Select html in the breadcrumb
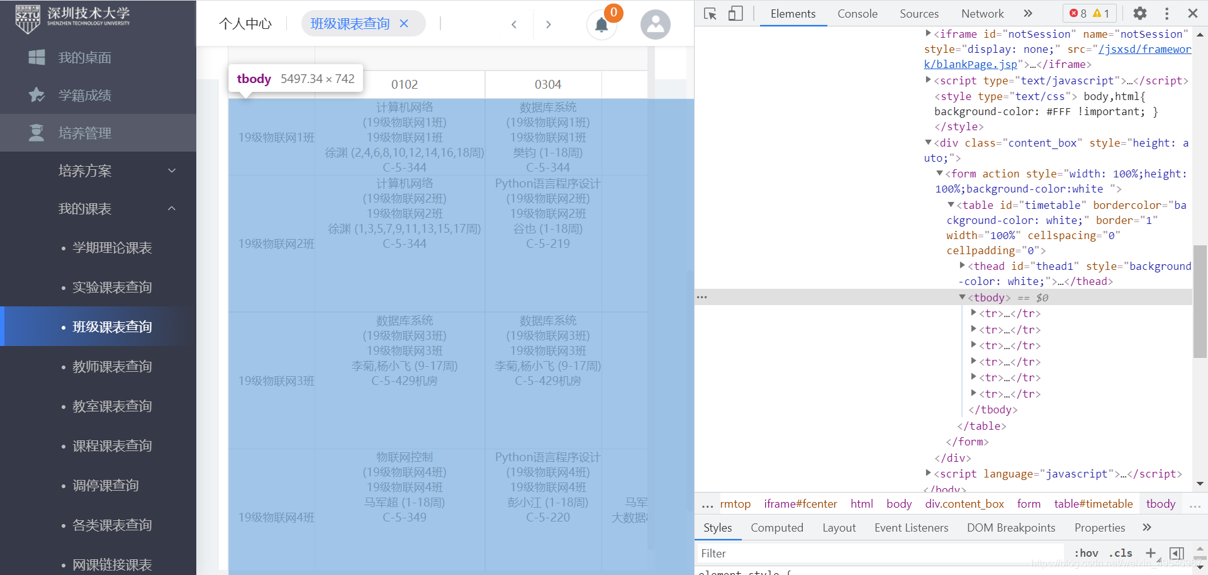This screenshot has height=575, width=1208. pyautogui.click(x=861, y=504)
